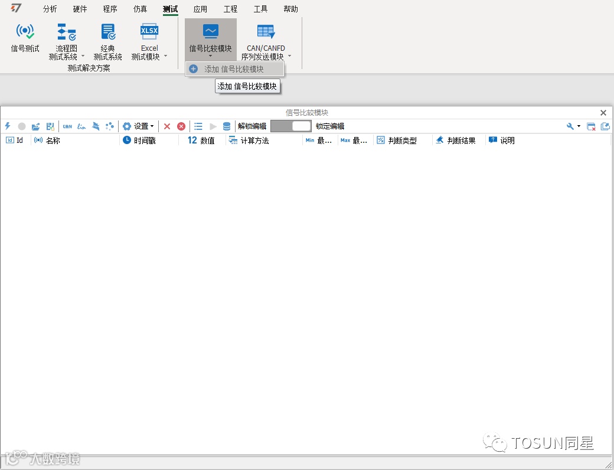This screenshot has width=614, height=470.
Task: Open the 仿真 ribbon tab
Action: pos(140,9)
